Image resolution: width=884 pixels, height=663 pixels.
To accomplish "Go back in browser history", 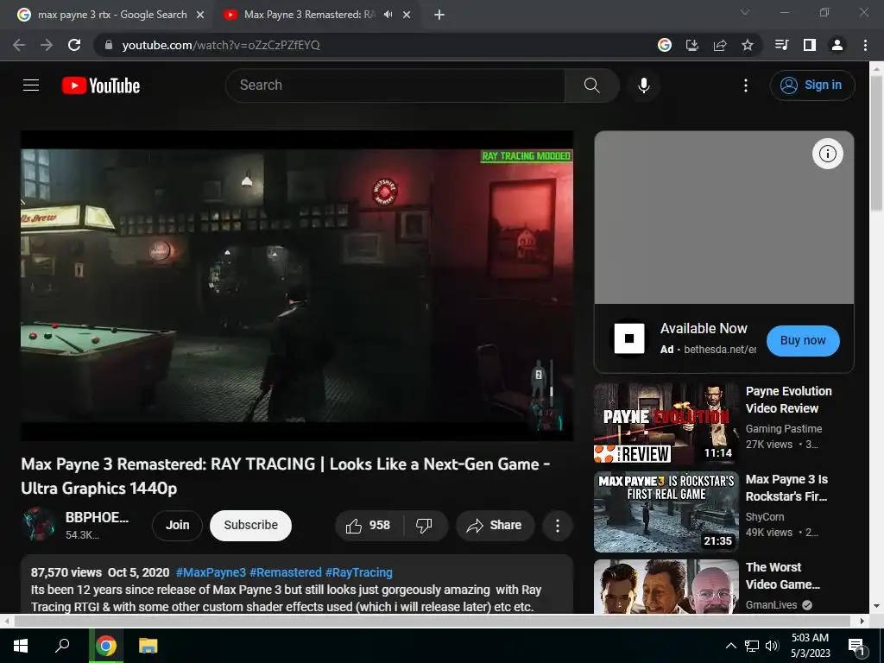I will (x=19, y=45).
